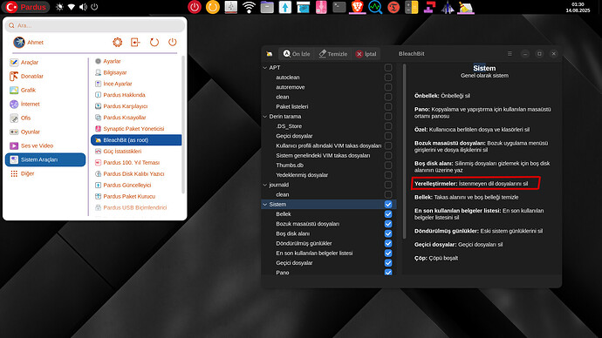
Task: Click the Temizle button
Action: pos(333,54)
